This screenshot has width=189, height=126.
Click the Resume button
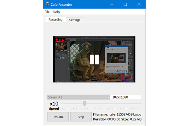point(58,117)
